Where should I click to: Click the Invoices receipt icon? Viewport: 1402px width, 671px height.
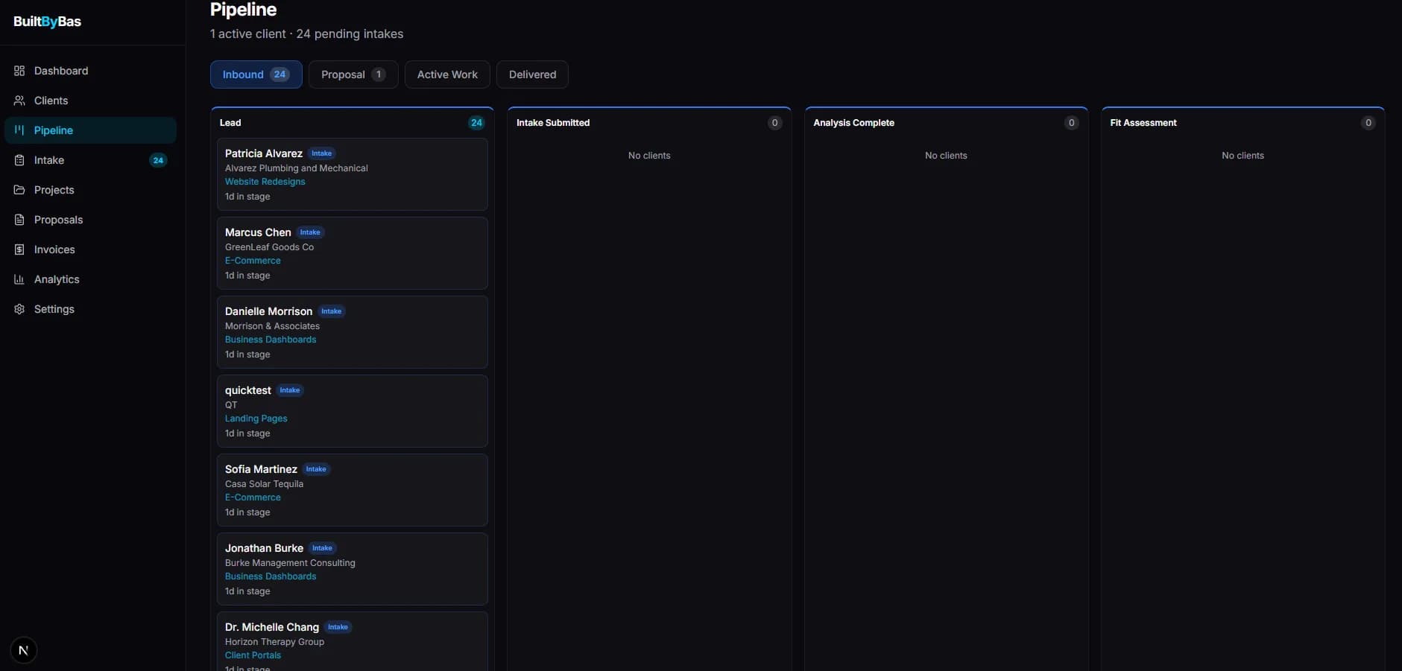[x=19, y=249]
